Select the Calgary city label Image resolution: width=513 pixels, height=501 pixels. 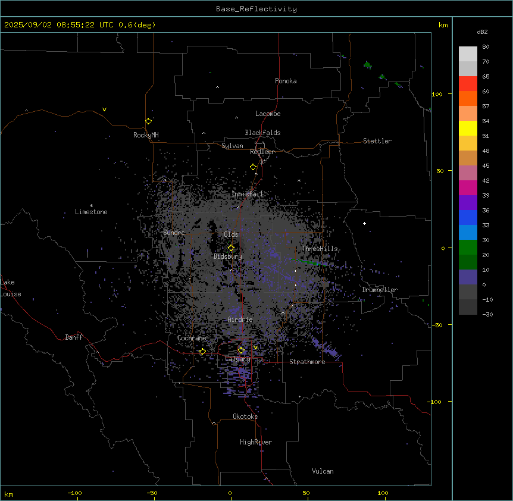coord(237,359)
